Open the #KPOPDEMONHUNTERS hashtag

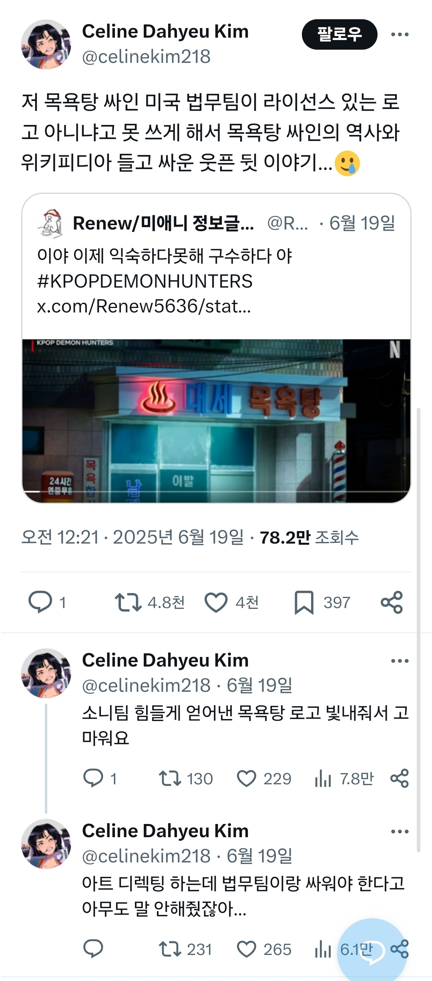tap(145, 281)
